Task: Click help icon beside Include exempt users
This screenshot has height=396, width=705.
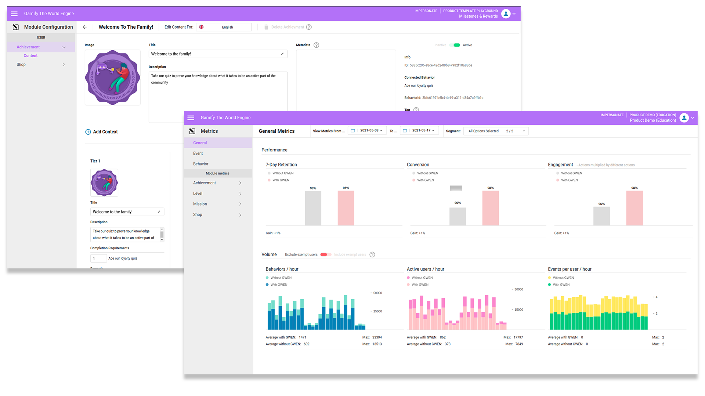Action: click(x=372, y=254)
